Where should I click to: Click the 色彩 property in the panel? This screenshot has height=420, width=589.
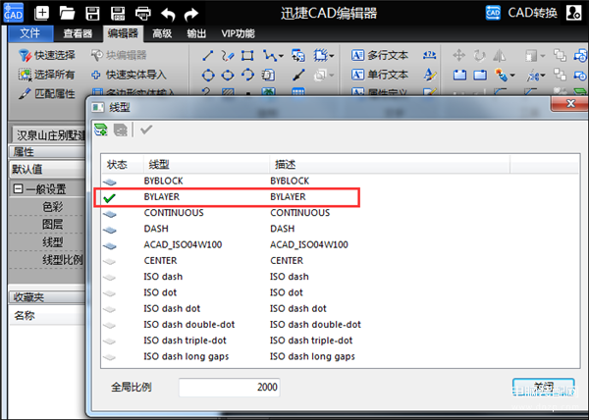coord(52,207)
